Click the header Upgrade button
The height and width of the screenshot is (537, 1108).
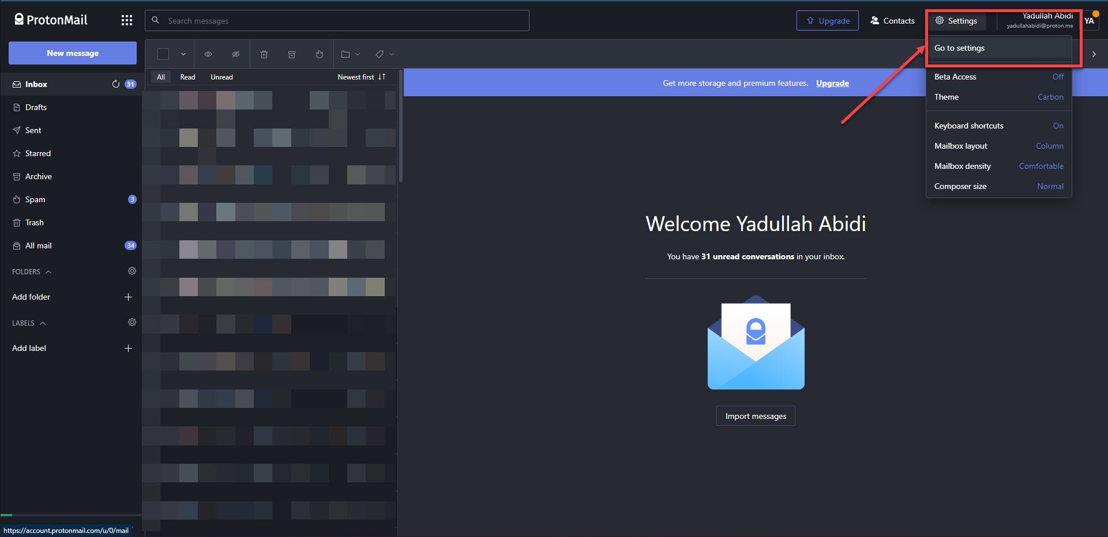(x=828, y=21)
